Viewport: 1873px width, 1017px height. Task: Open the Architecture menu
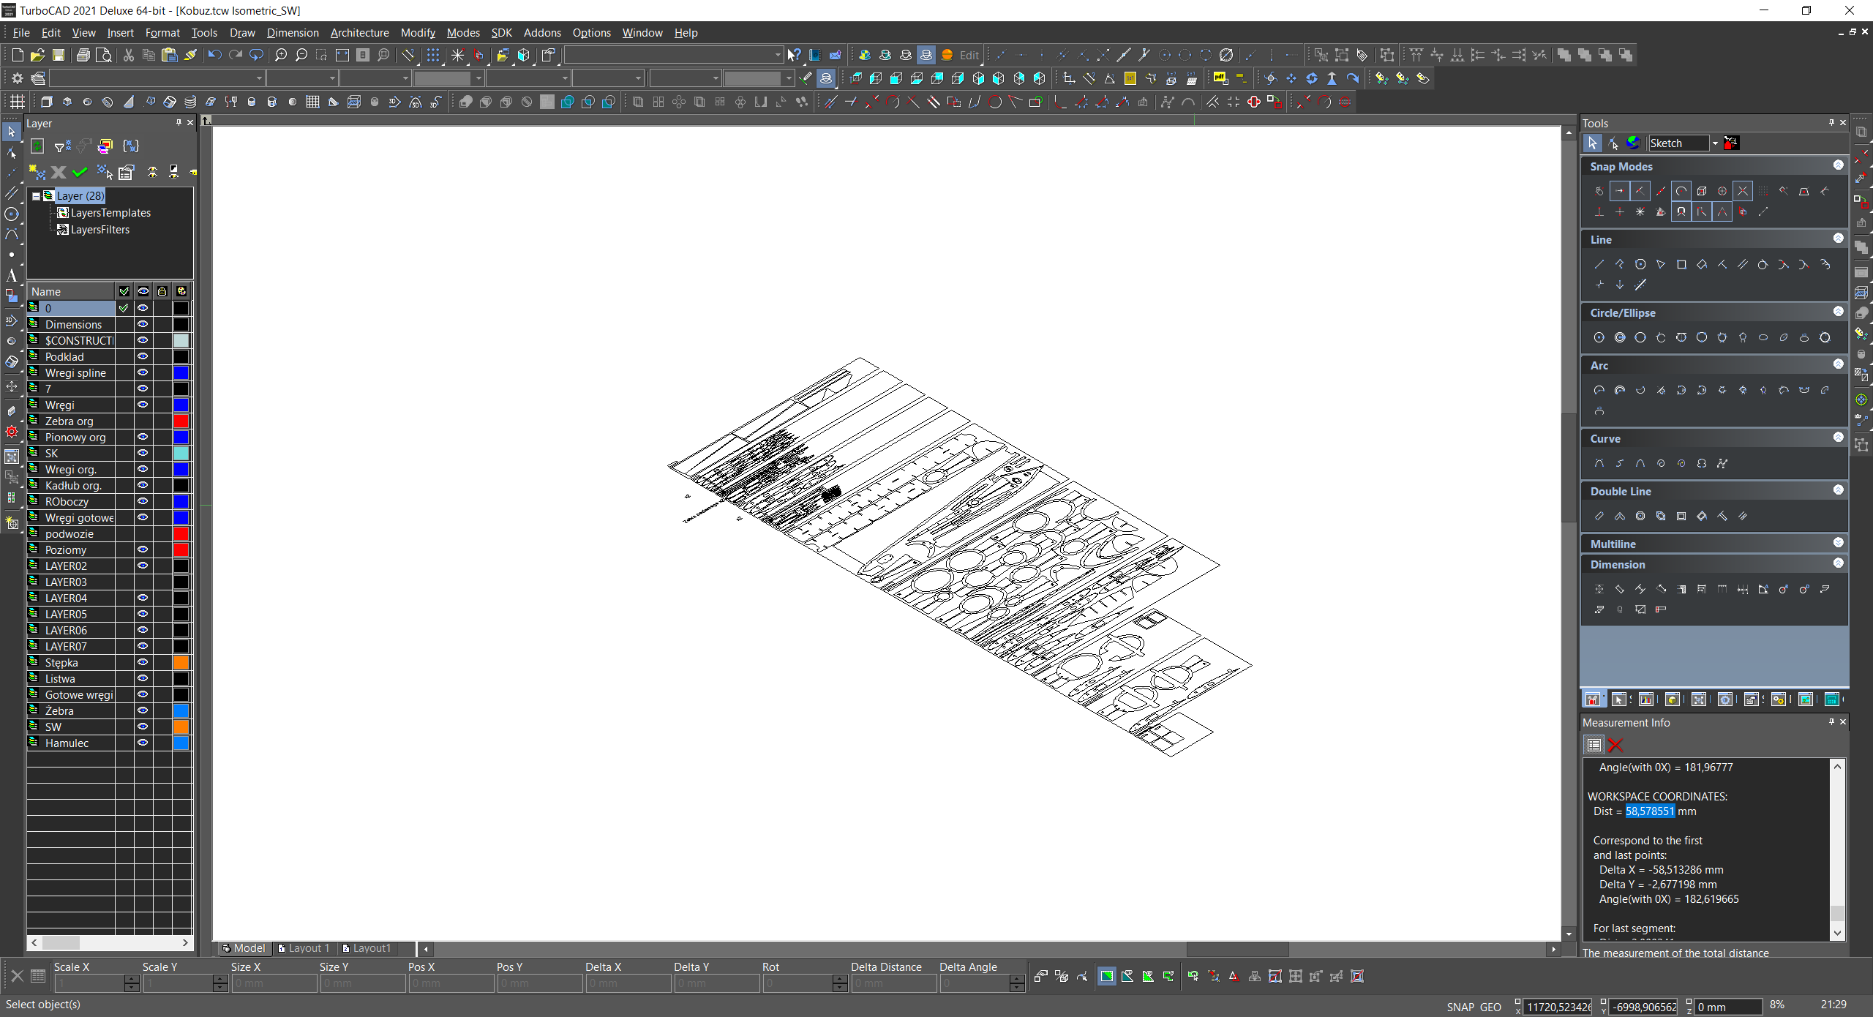[359, 33]
